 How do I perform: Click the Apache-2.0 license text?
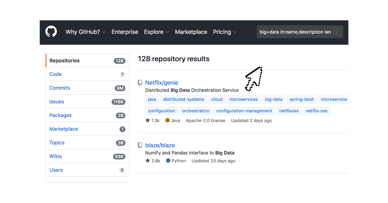click(x=206, y=121)
